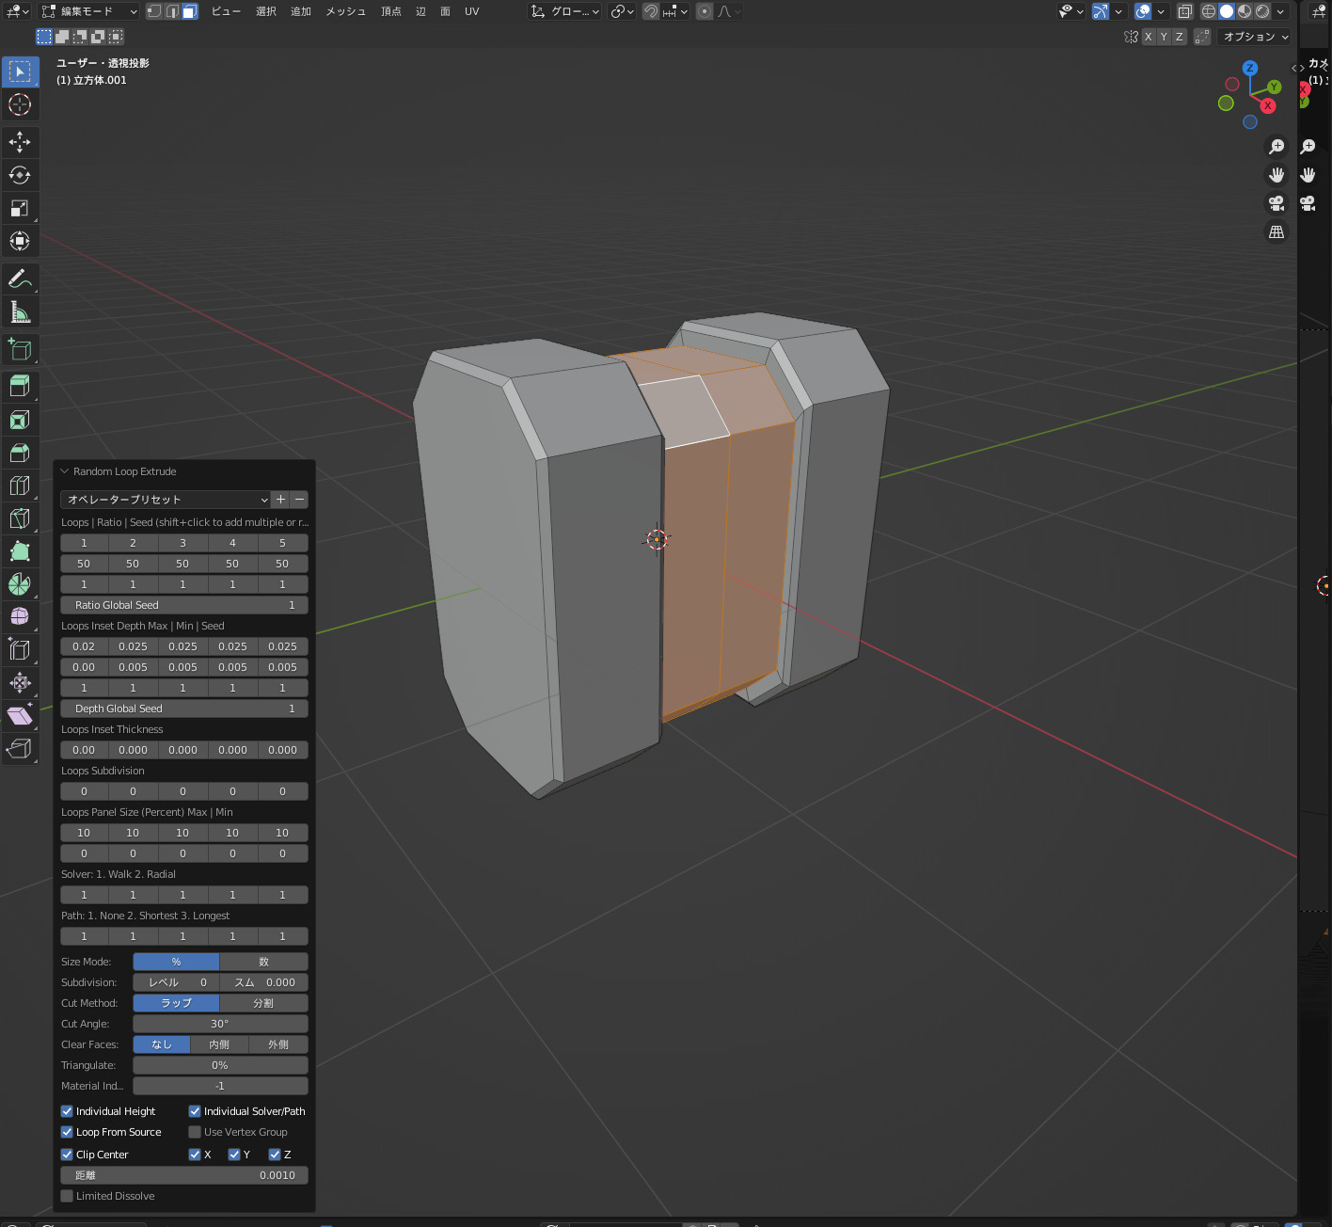The height and width of the screenshot is (1227, 1332).
Task: Open the 編集モード mode selector
Action: [x=87, y=11]
